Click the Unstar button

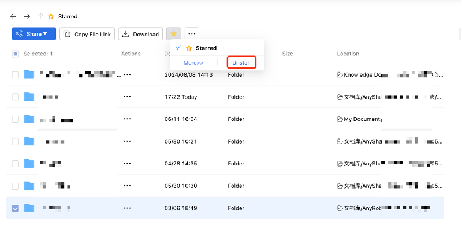(241, 62)
